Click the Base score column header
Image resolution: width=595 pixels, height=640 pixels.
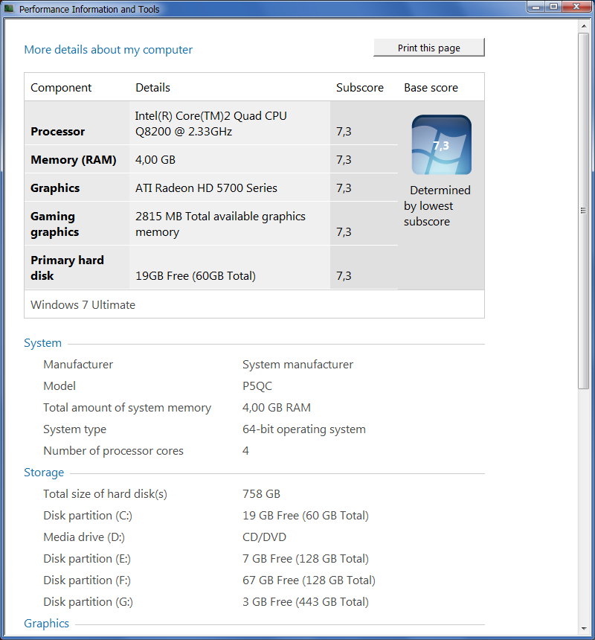431,87
